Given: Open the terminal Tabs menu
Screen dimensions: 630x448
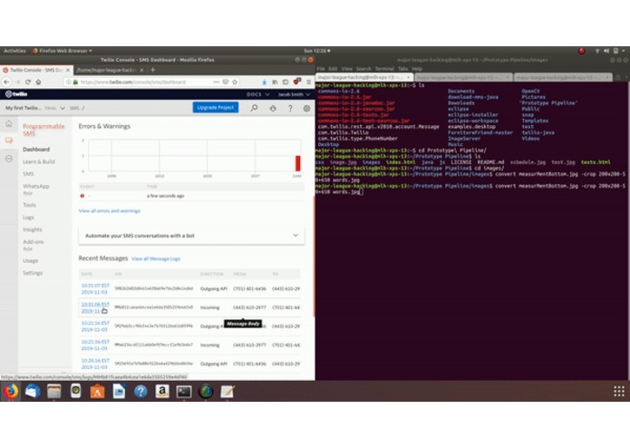Looking at the screenshot, I should click(x=403, y=69).
